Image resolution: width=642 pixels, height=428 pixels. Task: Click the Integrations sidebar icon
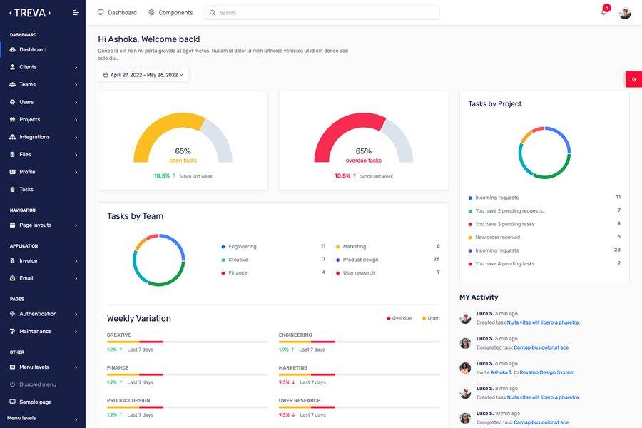pyautogui.click(x=11, y=135)
